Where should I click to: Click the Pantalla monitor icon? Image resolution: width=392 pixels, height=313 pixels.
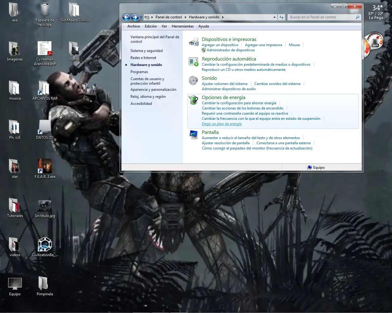[x=194, y=135]
